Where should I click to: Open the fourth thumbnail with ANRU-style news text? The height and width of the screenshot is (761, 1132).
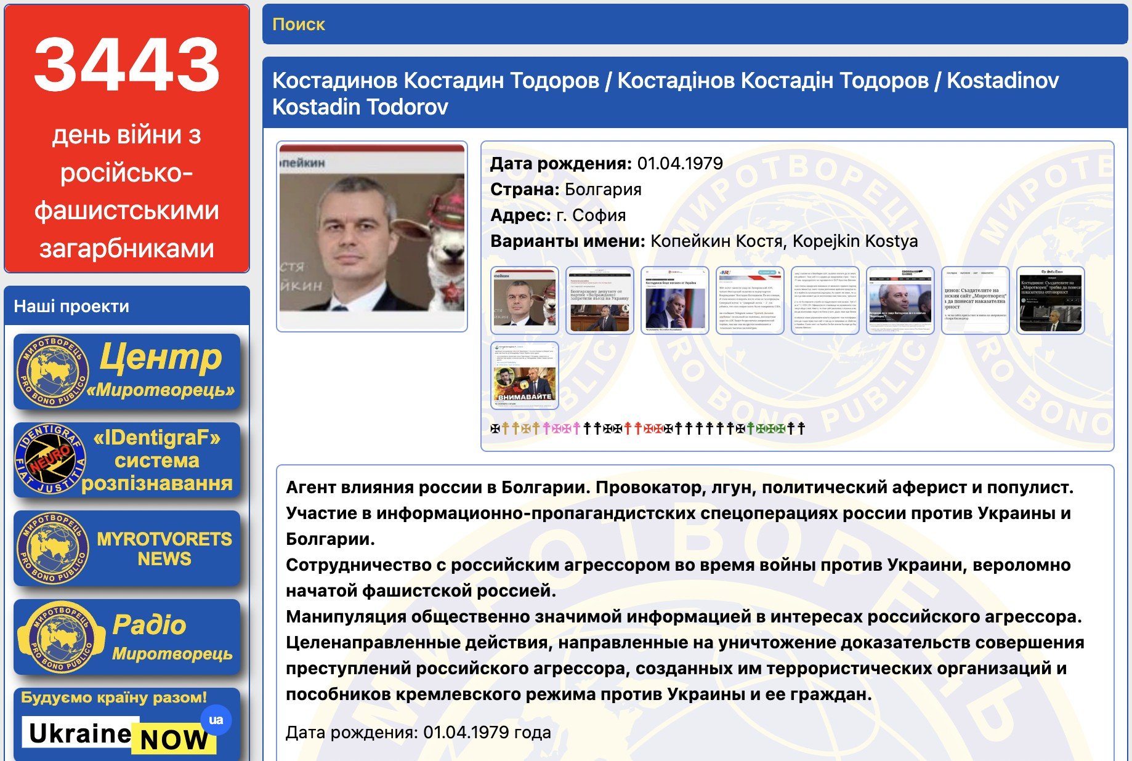coord(750,300)
